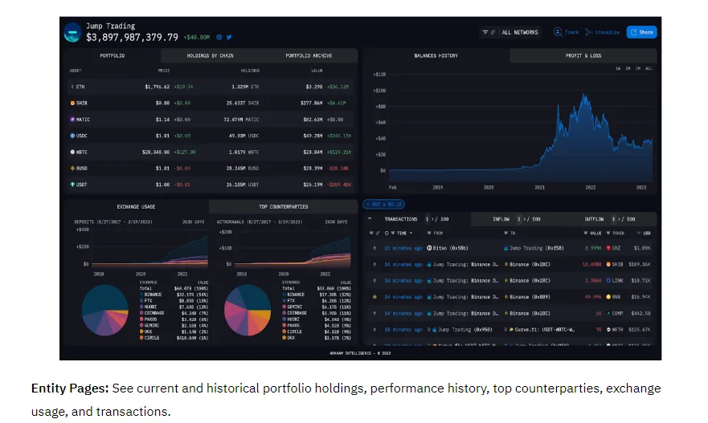708x423 pixels.
Task: Switch to Profit & Loss tab
Action: point(583,55)
